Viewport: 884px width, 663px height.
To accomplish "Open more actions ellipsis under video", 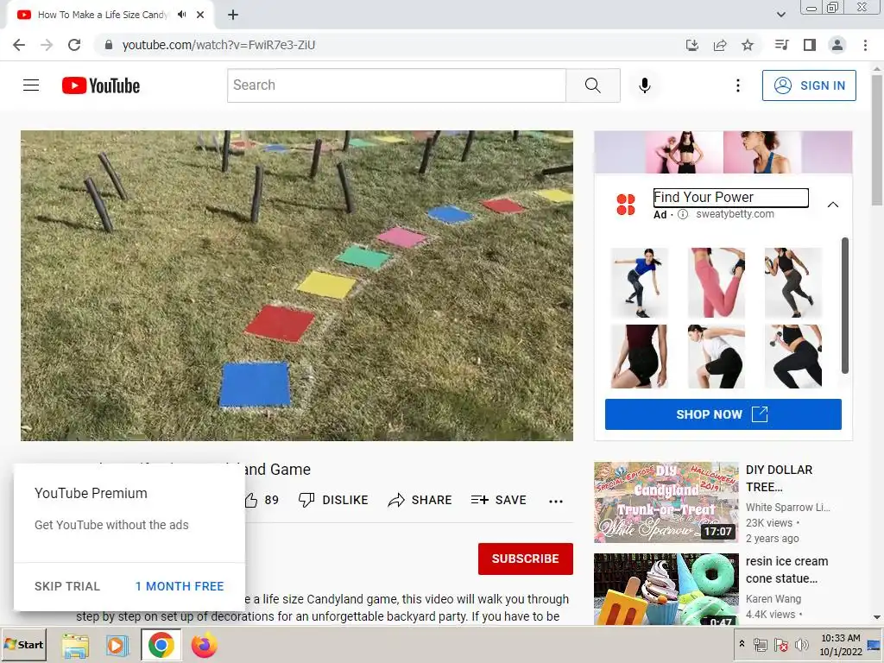I will pos(555,501).
